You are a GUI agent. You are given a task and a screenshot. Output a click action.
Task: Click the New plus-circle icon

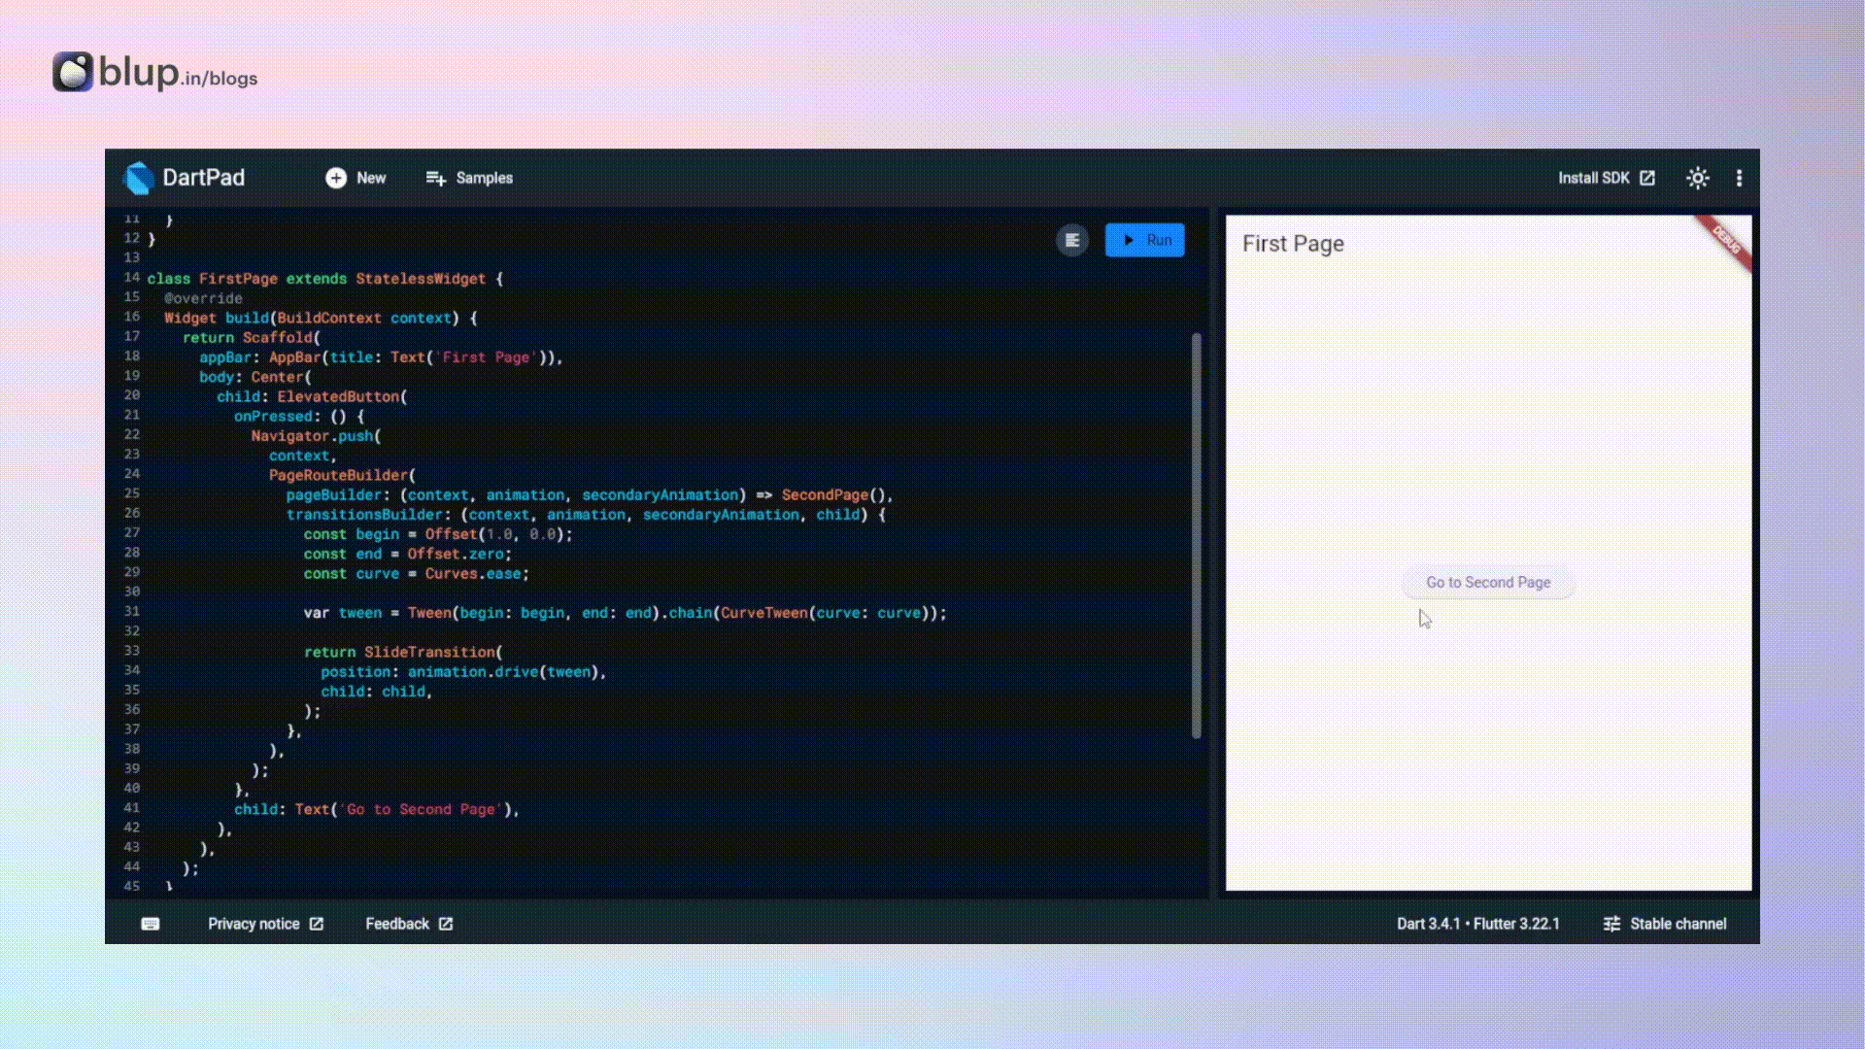pyautogui.click(x=336, y=178)
